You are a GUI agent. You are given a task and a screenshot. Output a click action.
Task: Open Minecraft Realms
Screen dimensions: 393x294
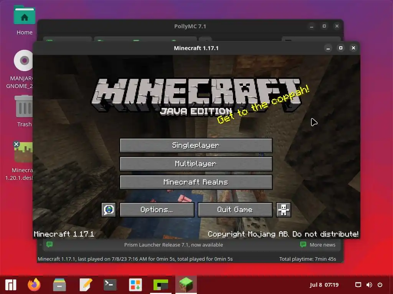196,182
